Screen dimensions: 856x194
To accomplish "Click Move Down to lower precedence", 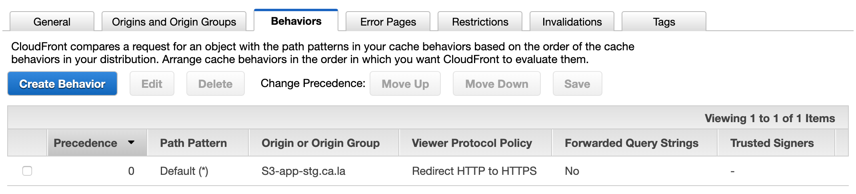I will (496, 84).
